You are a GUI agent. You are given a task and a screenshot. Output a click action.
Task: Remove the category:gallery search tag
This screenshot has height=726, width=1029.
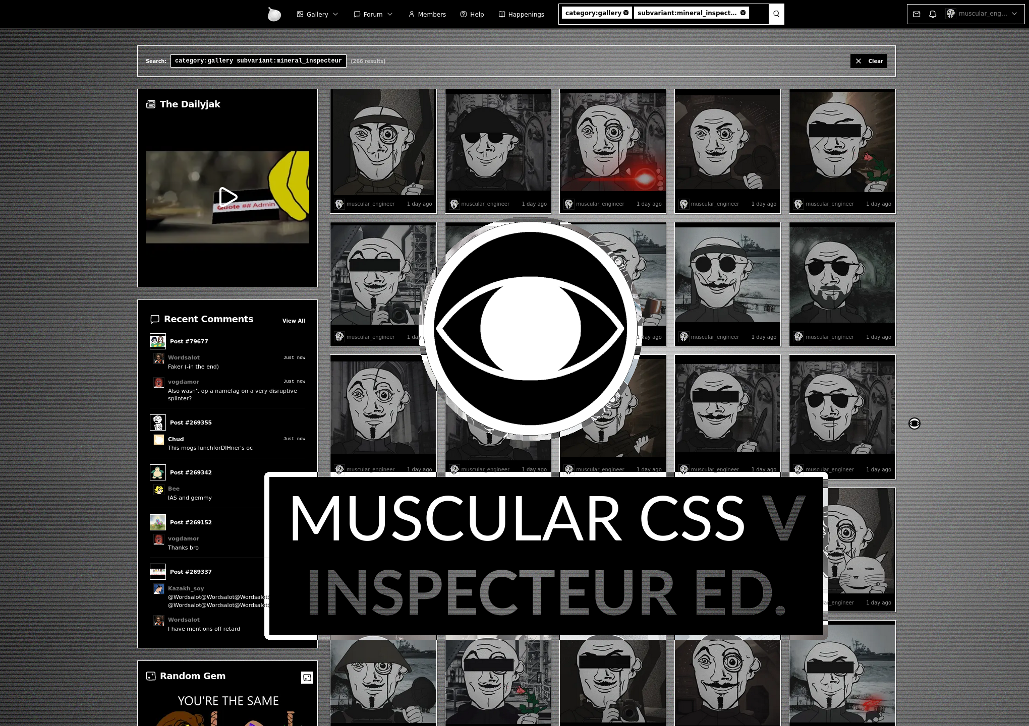tap(626, 13)
